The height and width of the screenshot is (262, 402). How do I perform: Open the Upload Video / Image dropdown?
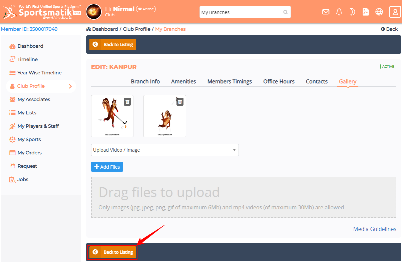click(x=165, y=150)
